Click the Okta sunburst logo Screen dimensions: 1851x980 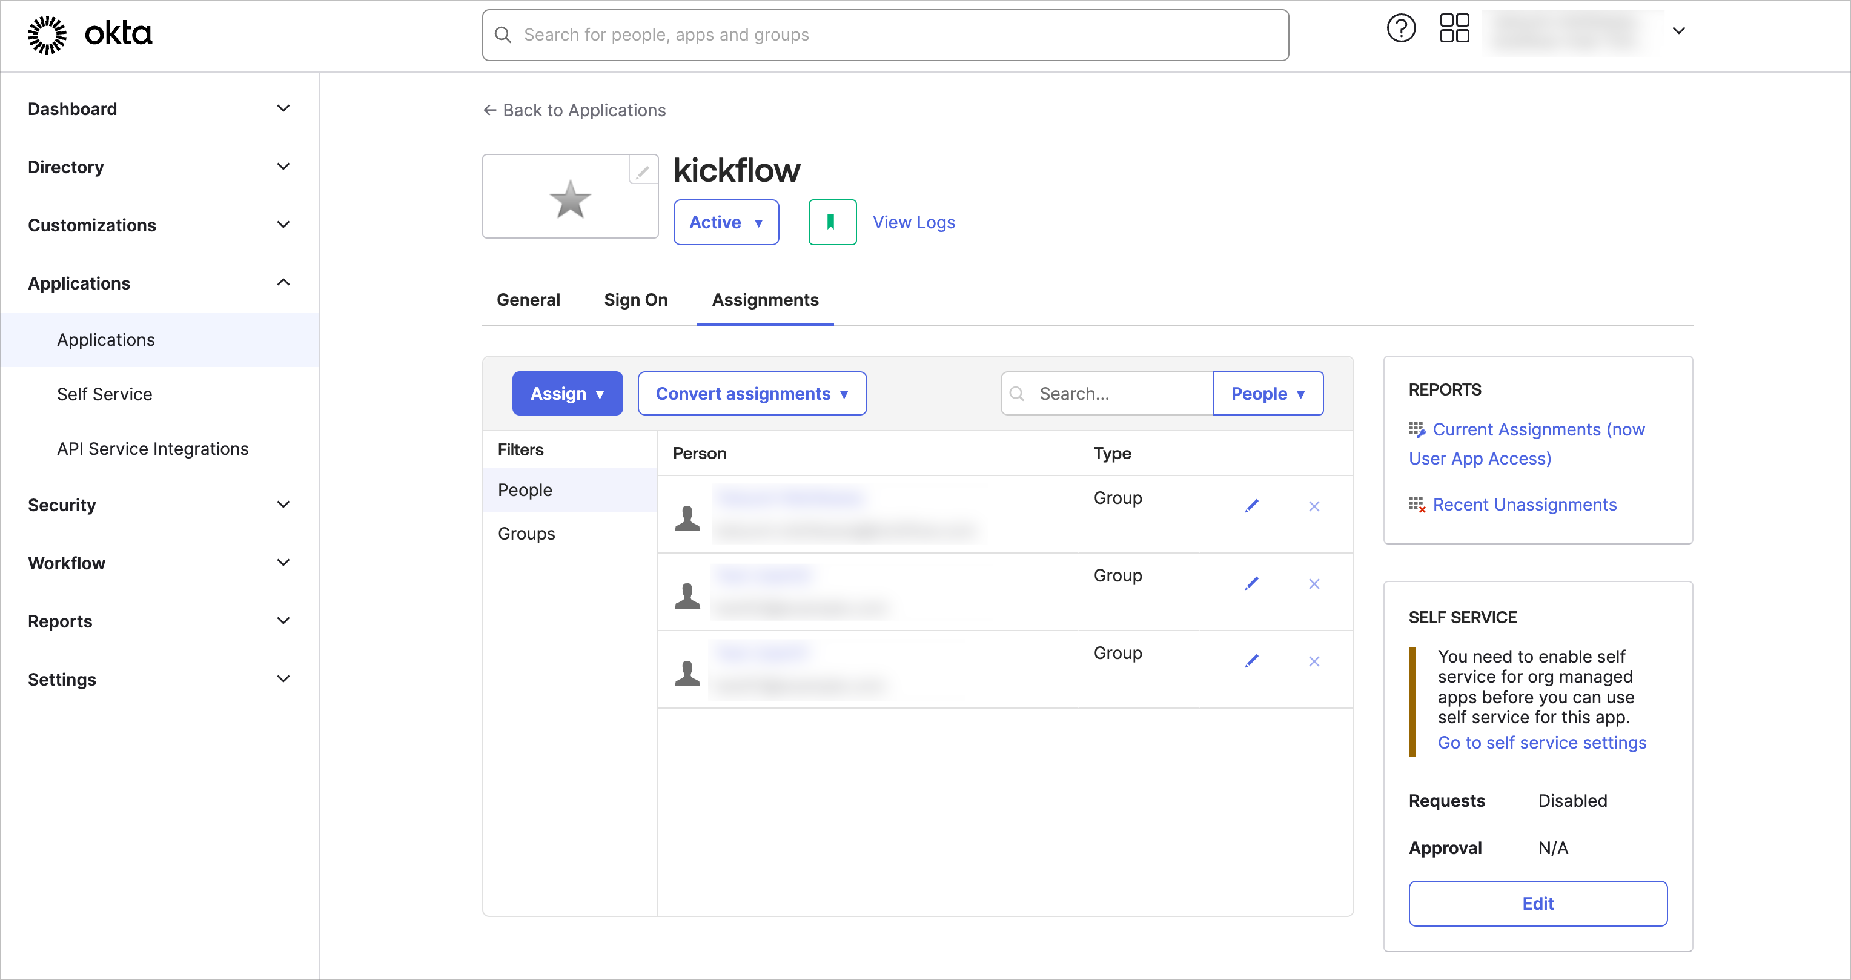pyautogui.click(x=47, y=35)
